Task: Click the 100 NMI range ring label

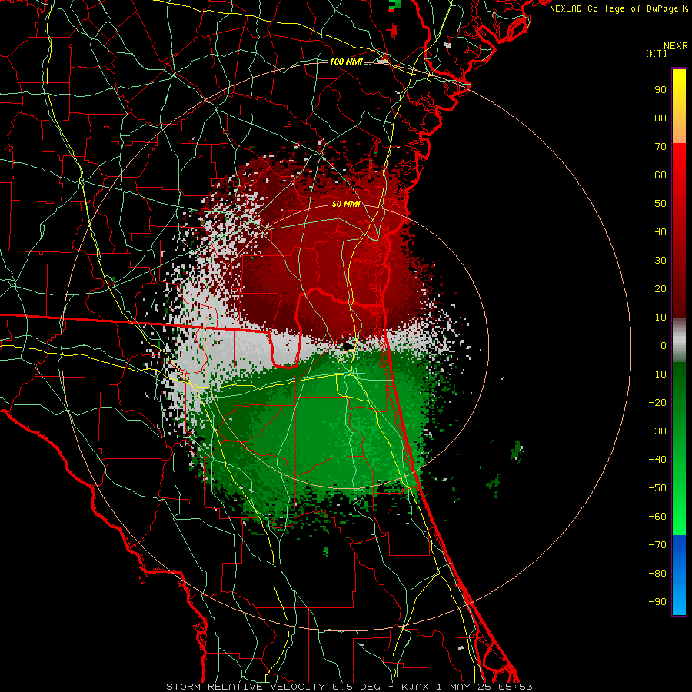Action: point(346,62)
